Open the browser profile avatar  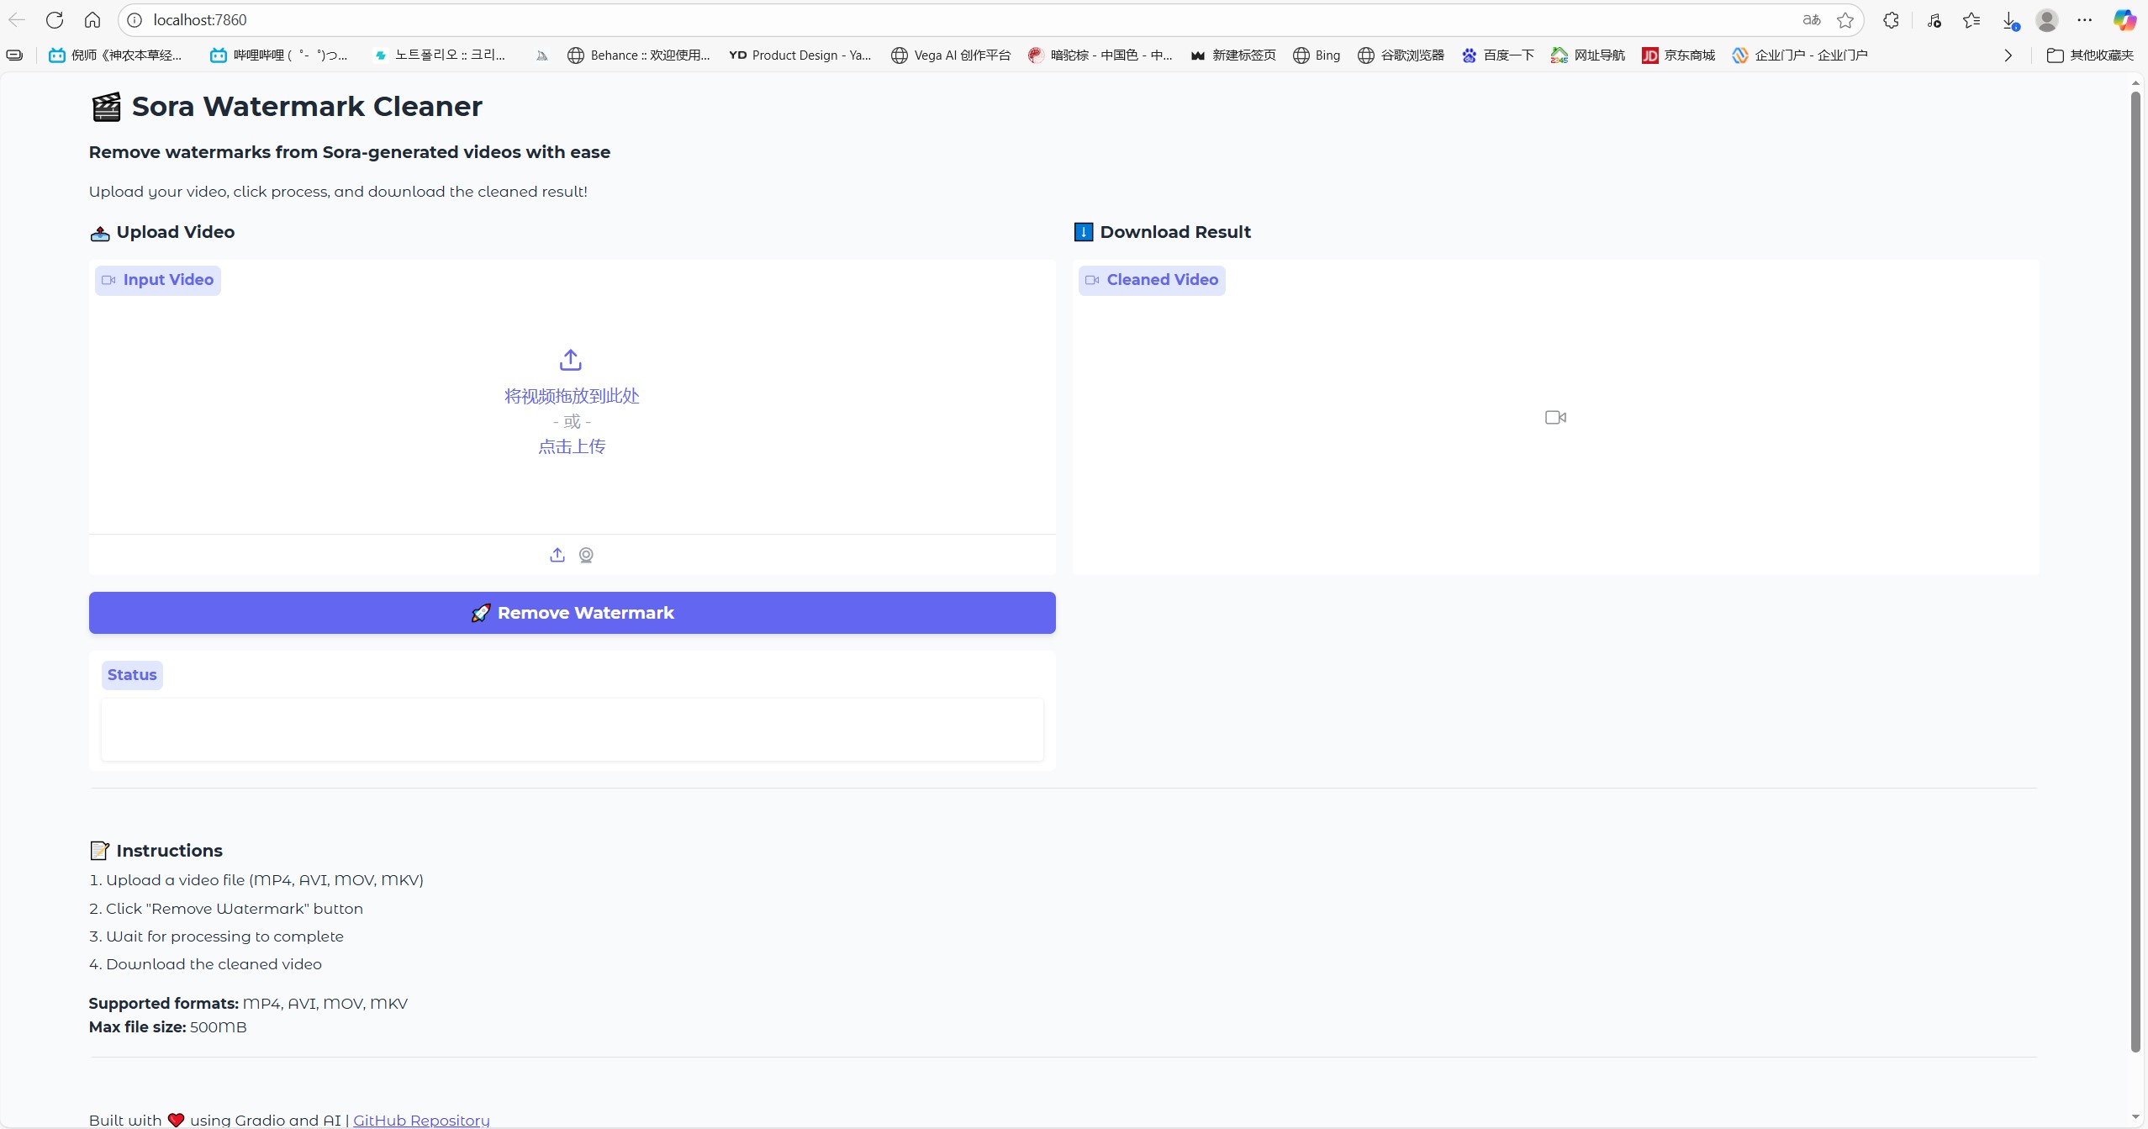click(2047, 20)
